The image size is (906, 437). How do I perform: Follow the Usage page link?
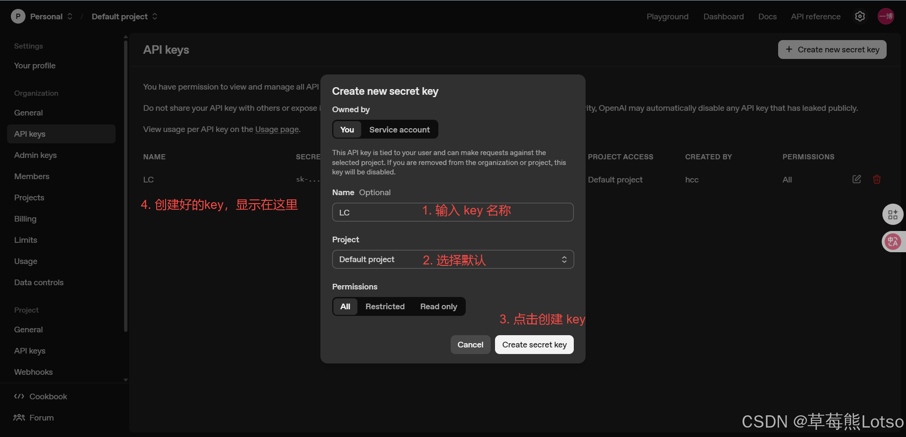tap(277, 129)
